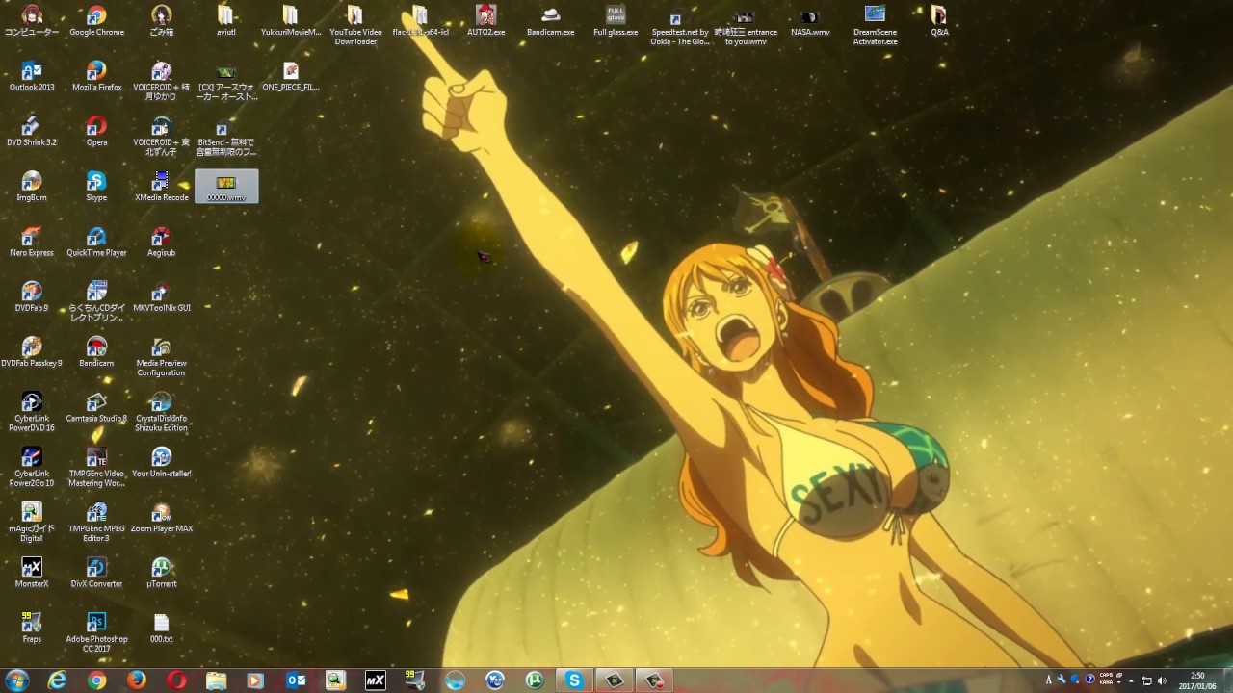This screenshot has width=1233, height=693.
Task: Open the network status tray icon
Action: click(1147, 680)
